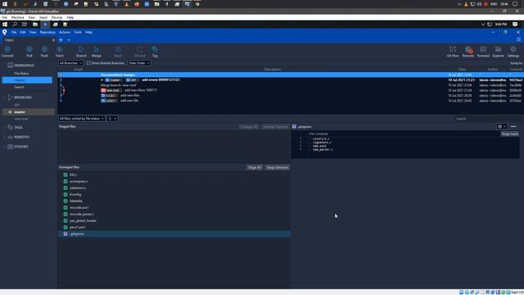The height and width of the screenshot is (295, 524).
Task: Toggle checkbox for mscode.asn1
Action: click(65, 207)
